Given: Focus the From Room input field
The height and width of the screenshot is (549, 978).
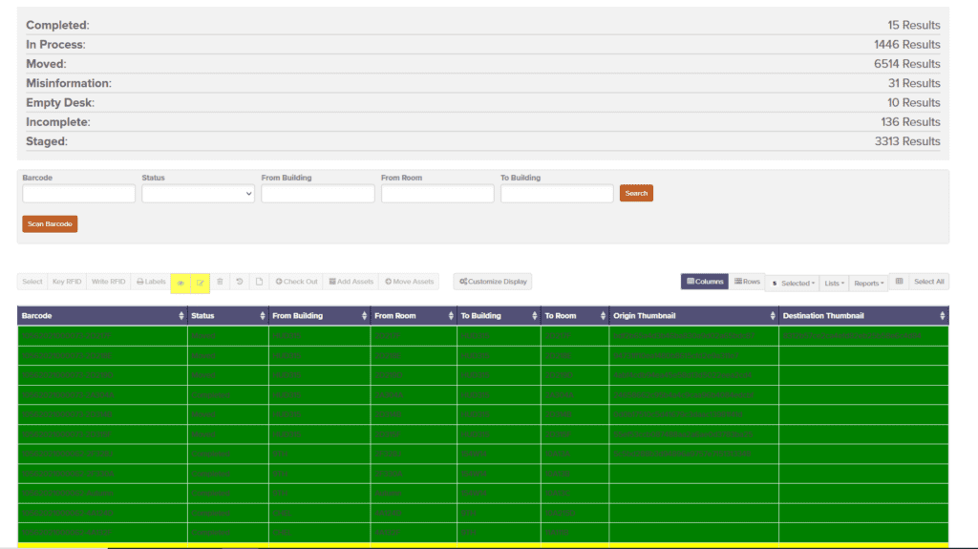Looking at the screenshot, I should point(437,194).
